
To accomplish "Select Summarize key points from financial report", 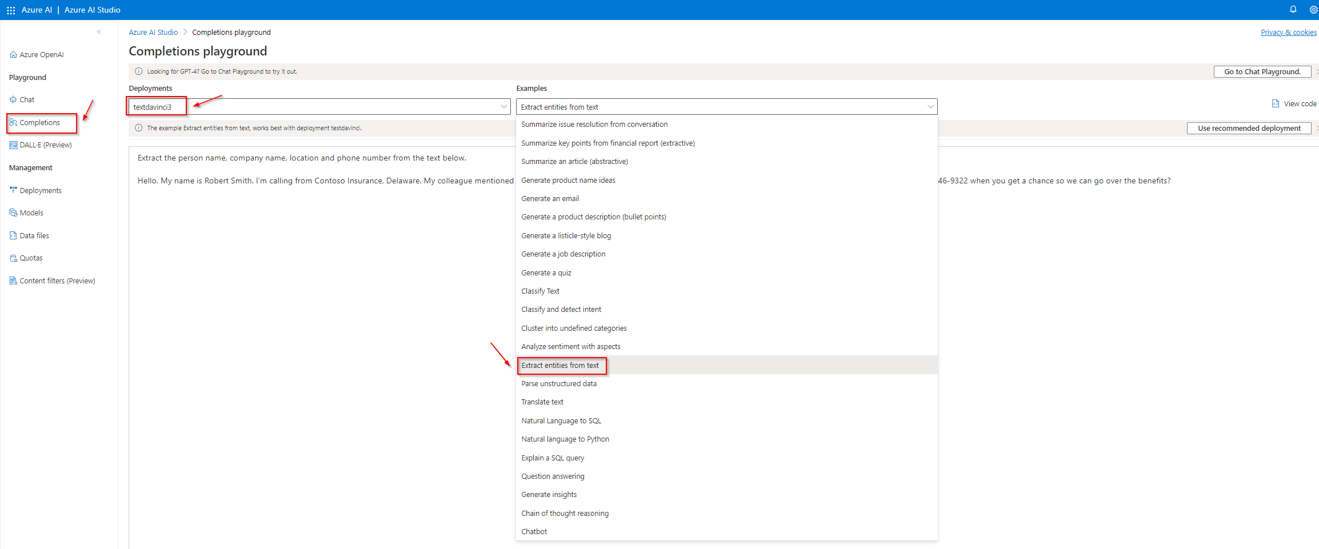I will tap(726, 143).
